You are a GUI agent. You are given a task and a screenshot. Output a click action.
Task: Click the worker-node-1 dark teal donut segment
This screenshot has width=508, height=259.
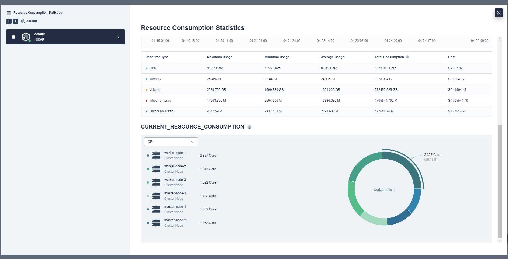[407, 165]
